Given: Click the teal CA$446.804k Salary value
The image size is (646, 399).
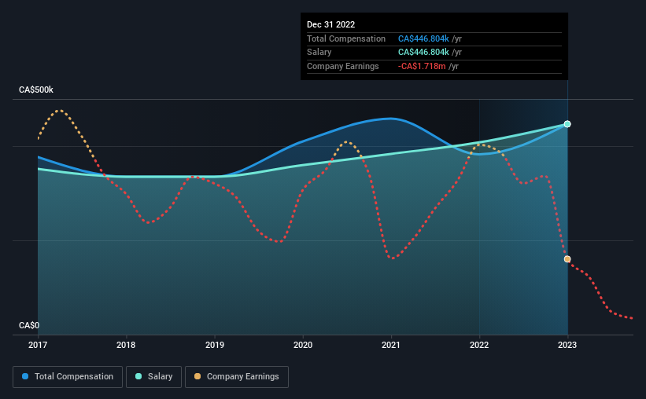Looking at the screenshot, I should 423,53.
